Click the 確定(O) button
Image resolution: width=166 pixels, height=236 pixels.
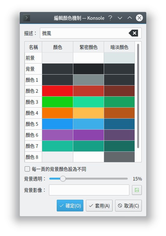click(x=70, y=206)
